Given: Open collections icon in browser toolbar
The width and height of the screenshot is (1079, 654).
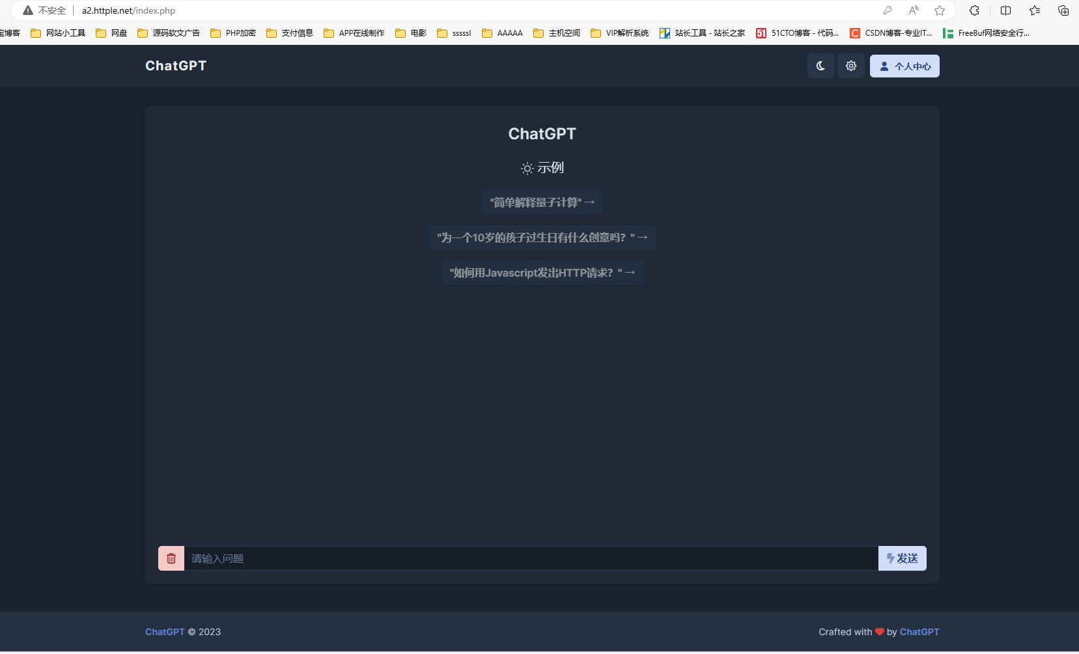Looking at the screenshot, I should coord(1063,10).
